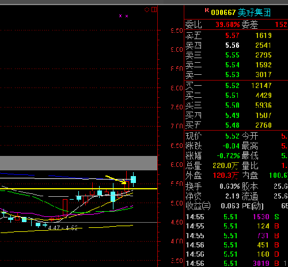Click the 委差 label
Image resolution: width=288 pixels, height=267 pixels.
pyautogui.click(x=250, y=25)
